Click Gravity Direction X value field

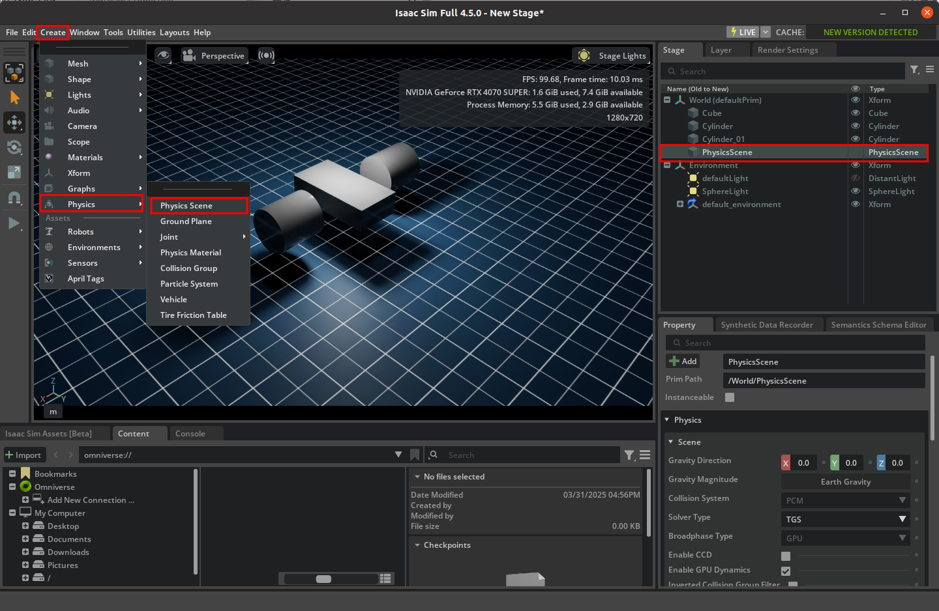click(x=803, y=463)
